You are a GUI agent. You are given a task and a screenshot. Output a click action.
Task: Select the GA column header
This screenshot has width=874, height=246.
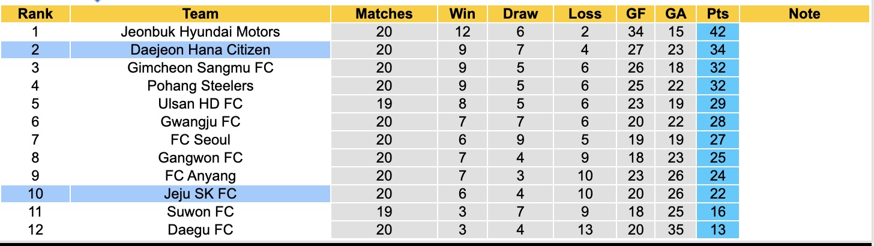point(676,14)
